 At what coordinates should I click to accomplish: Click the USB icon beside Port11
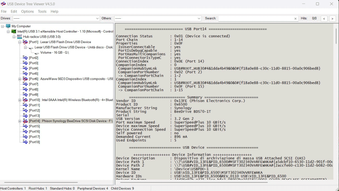click(25, 105)
